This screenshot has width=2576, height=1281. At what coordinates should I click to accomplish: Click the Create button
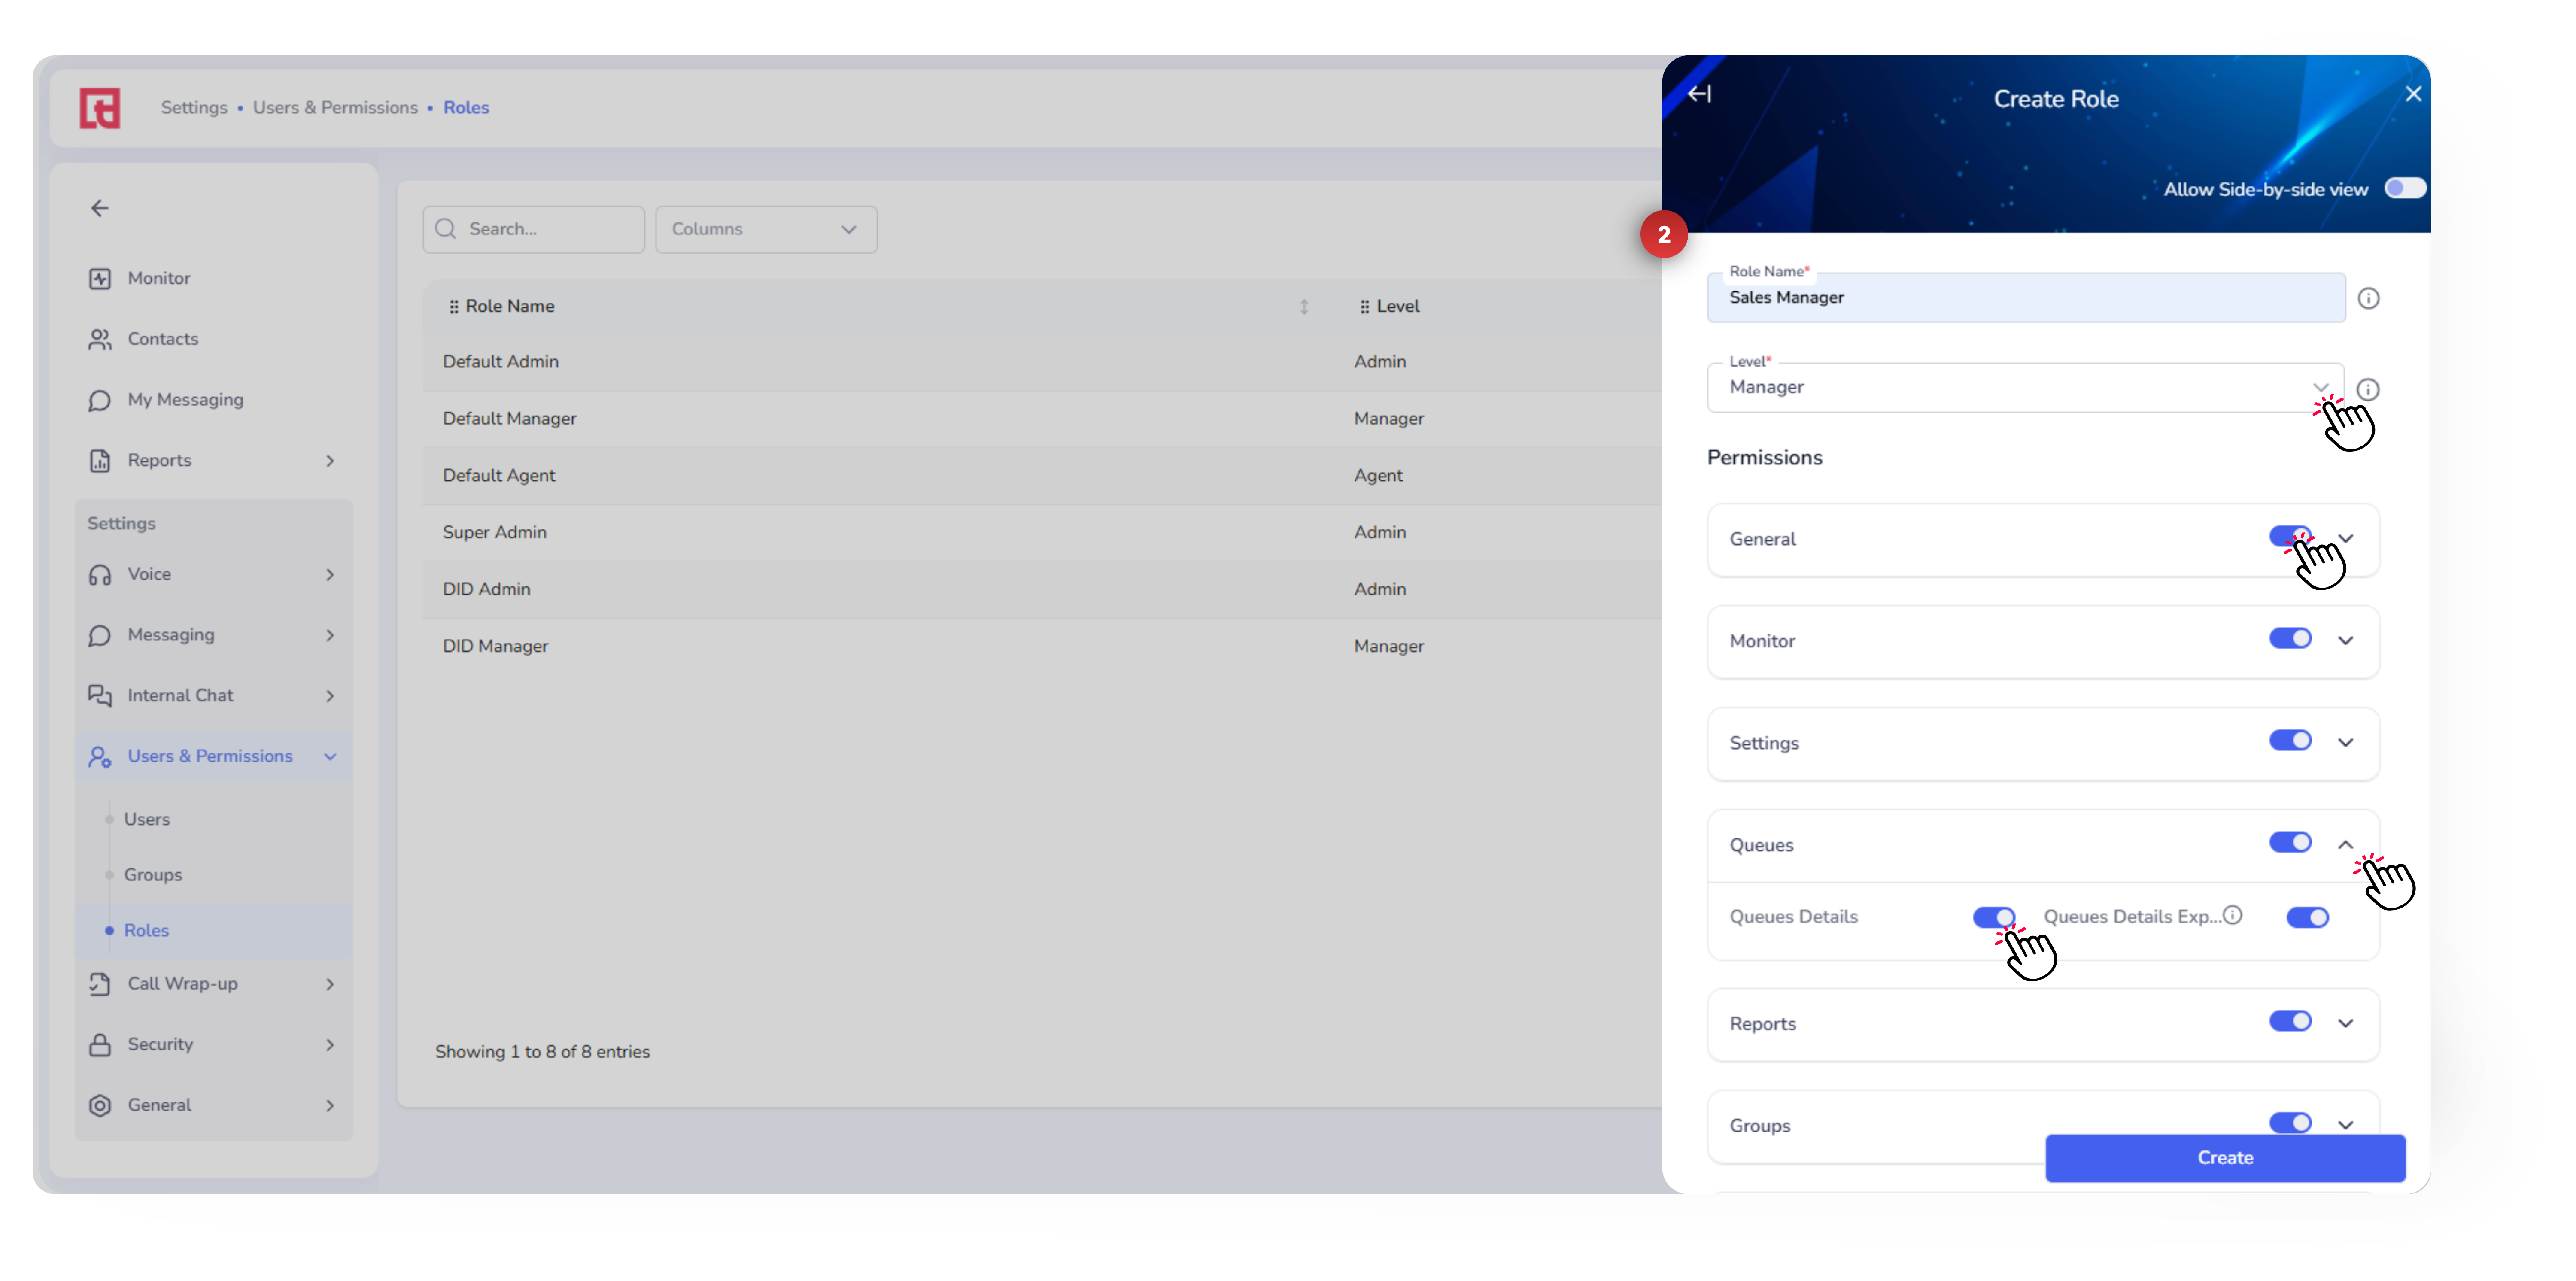point(2224,1158)
